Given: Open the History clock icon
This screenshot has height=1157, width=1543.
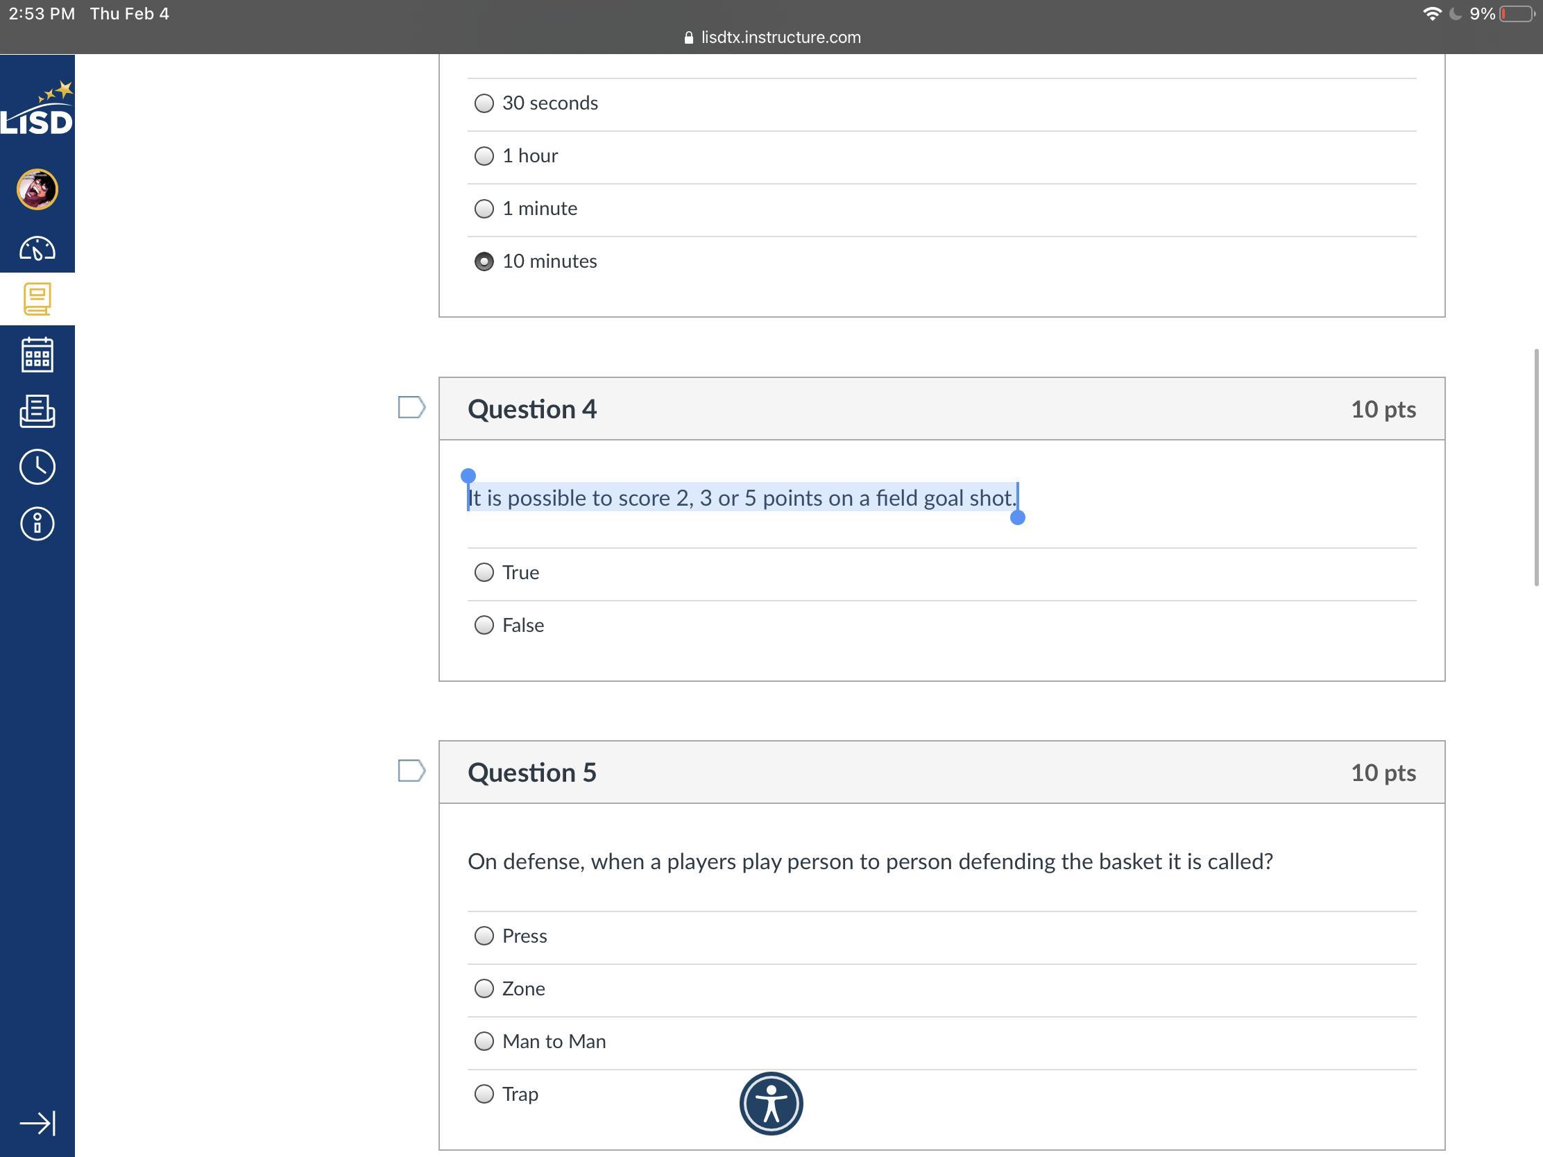Looking at the screenshot, I should [x=37, y=467].
